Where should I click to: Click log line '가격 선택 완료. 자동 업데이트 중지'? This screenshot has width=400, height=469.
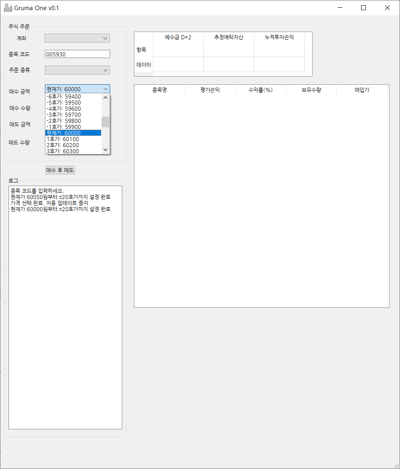click(x=49, y=203)
